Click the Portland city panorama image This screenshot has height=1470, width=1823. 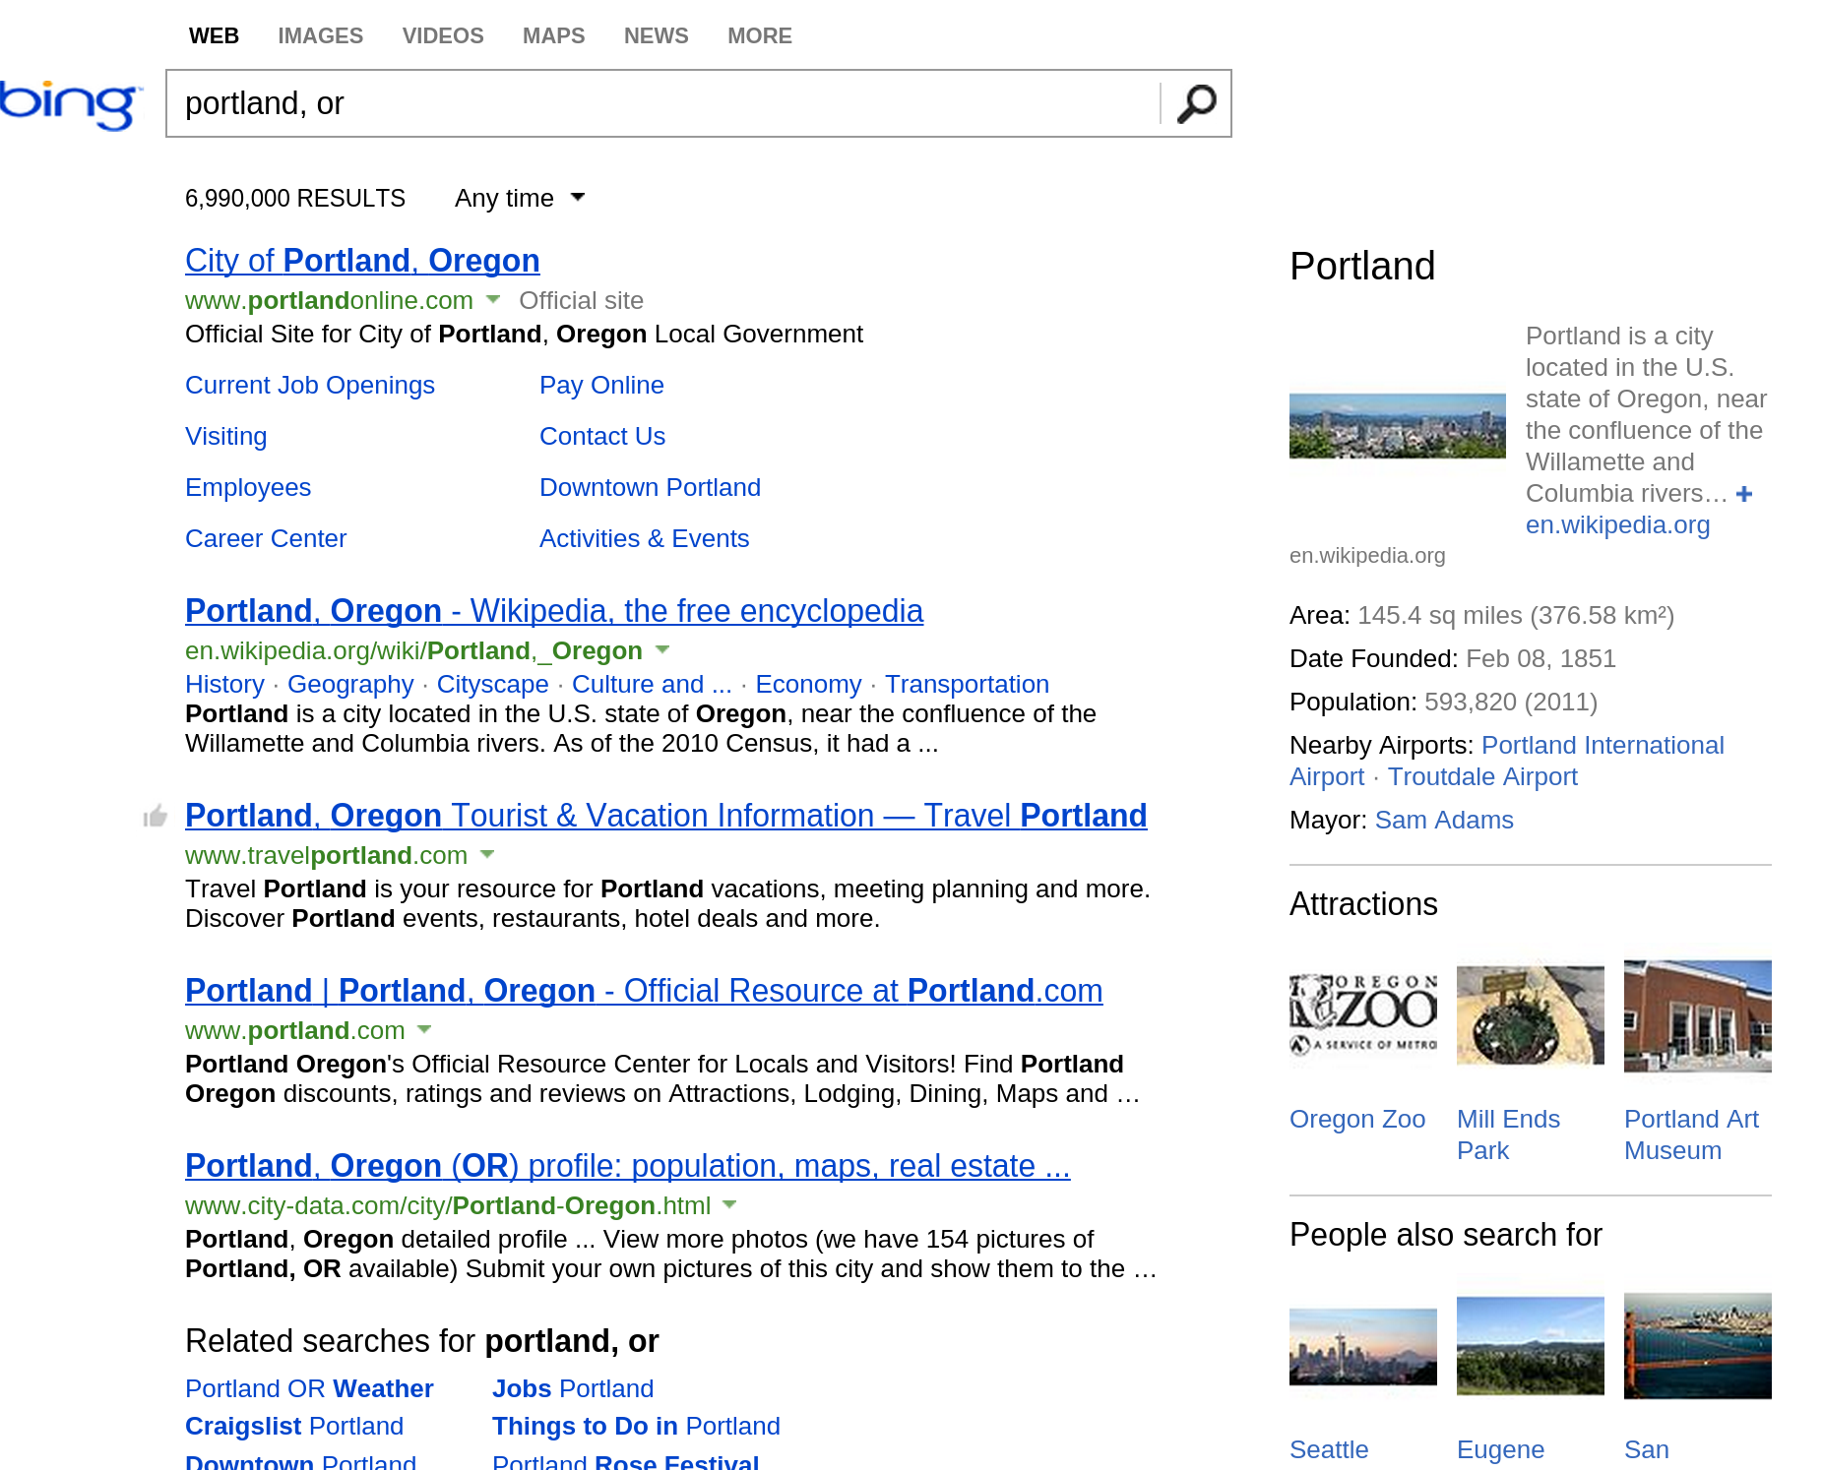(x=1397, y=426)
